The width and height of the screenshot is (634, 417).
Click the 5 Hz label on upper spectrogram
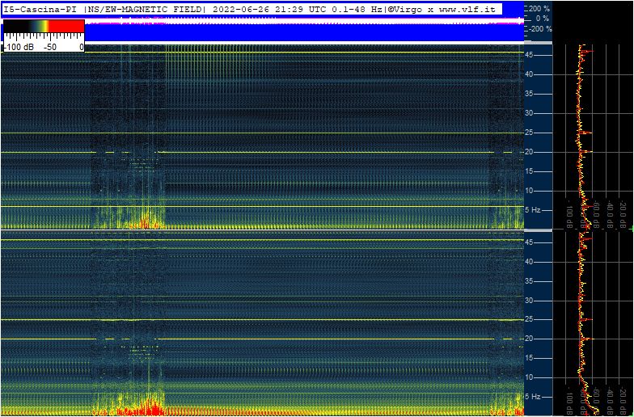[532, 210]
